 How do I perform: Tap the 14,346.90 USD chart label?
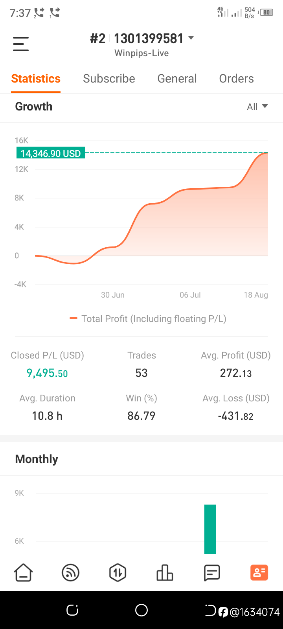[x=51, y=153]
